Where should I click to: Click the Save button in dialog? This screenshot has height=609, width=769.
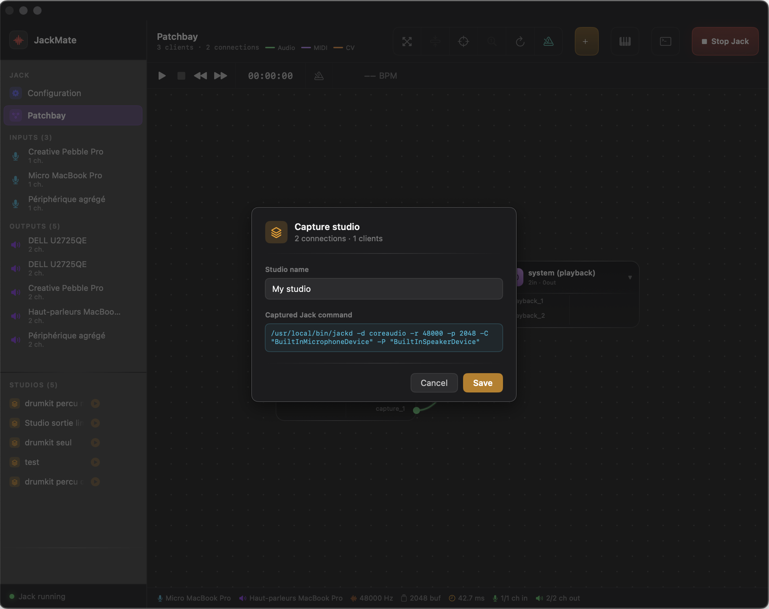coord(483,382)
